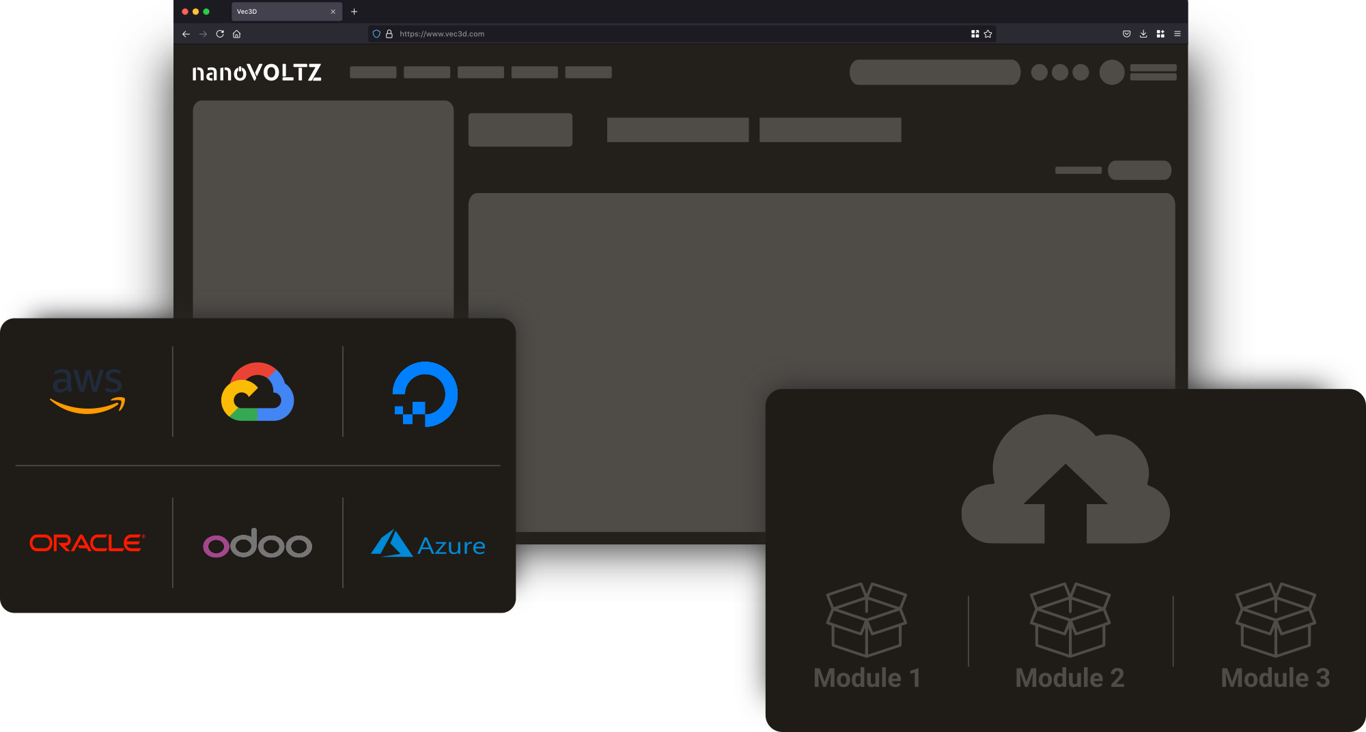Click the search bar placeholder in header
1366x732 pixels.
[935, 72]
